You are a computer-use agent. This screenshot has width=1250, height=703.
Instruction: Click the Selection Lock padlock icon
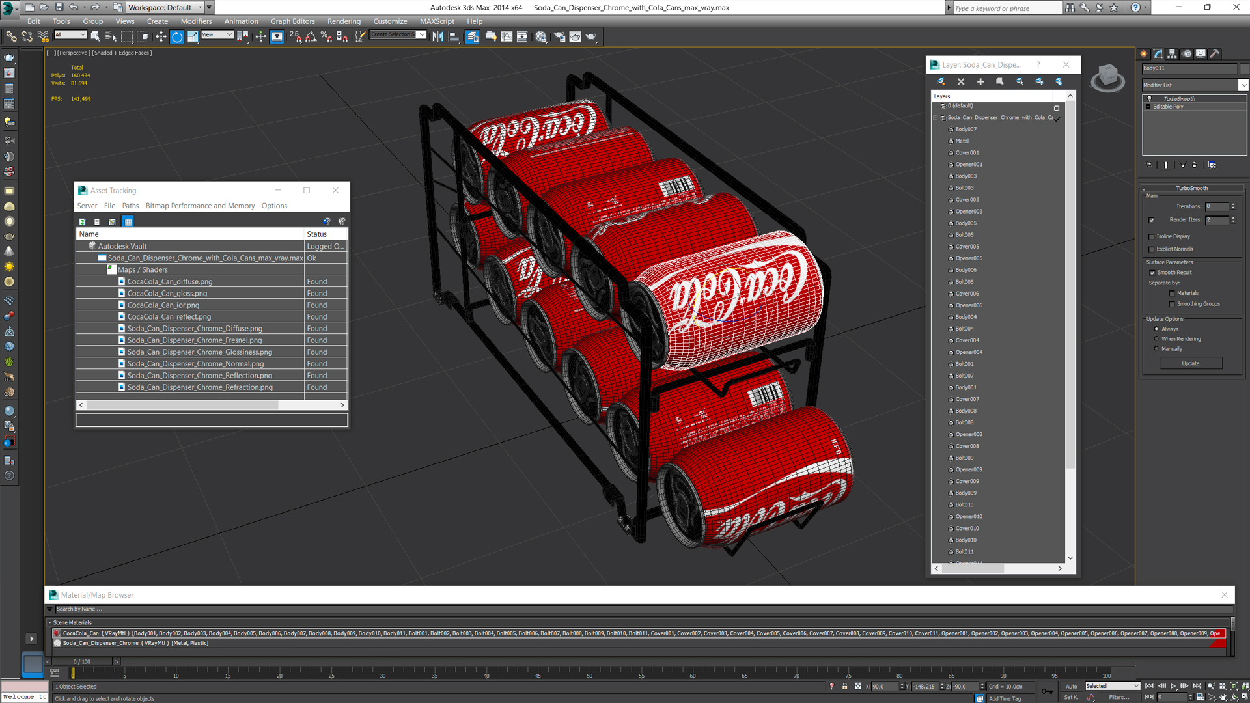pyautogui.click(x=844, y=686)
